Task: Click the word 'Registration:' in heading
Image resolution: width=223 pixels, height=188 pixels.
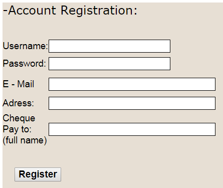Action: (99, 11)
